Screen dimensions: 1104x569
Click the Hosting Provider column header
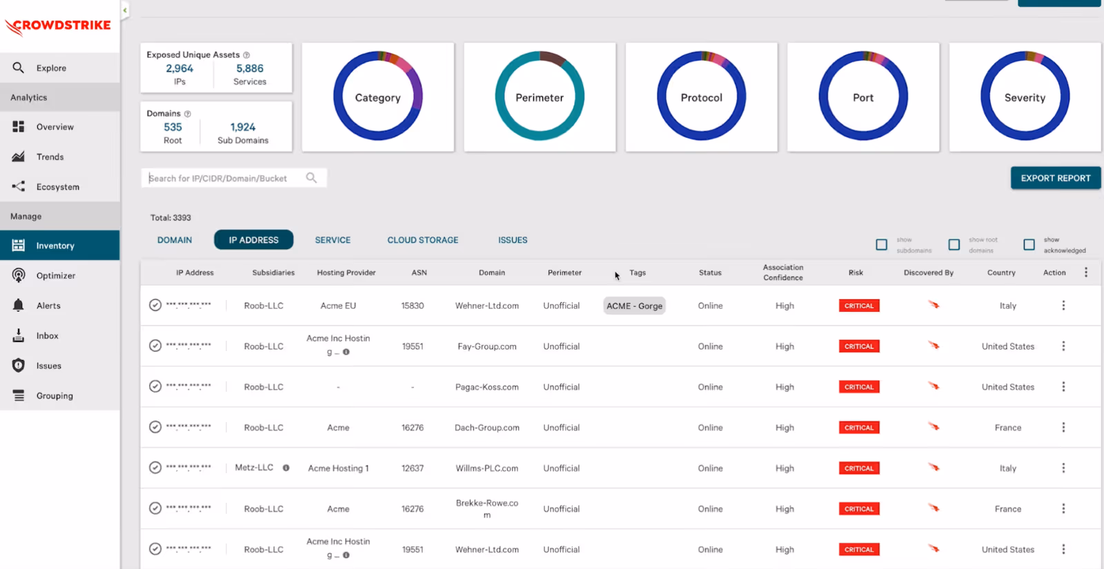346,272
